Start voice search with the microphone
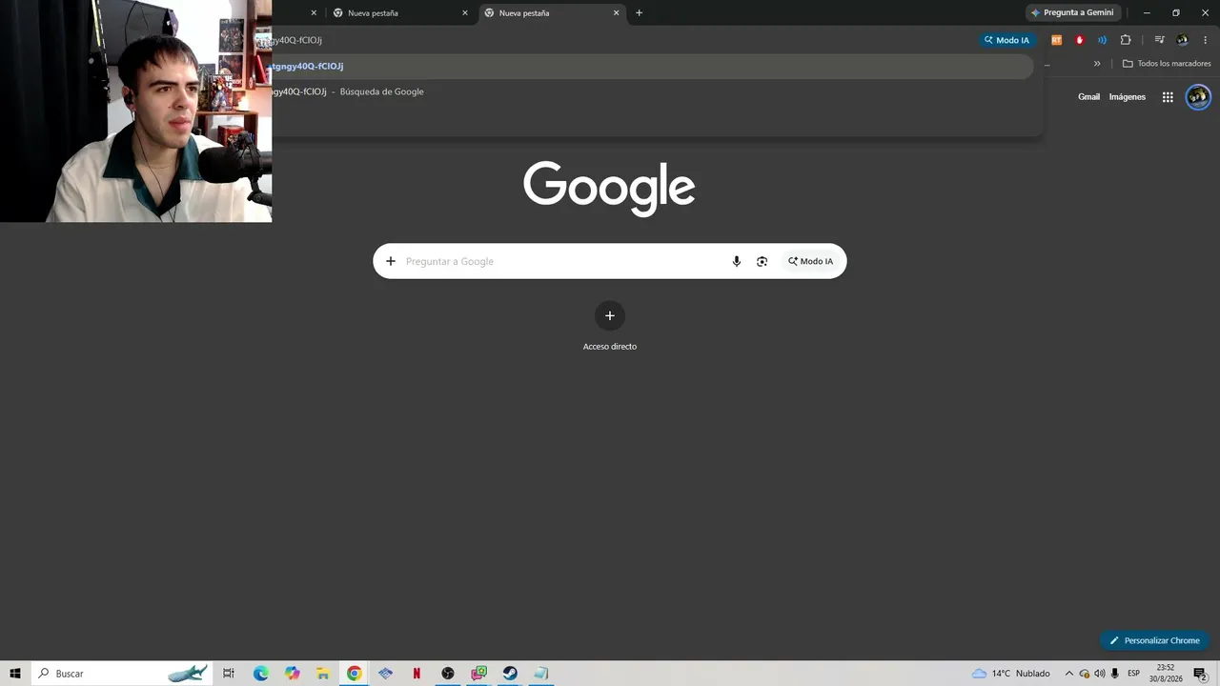This screenshot has width=1220, height=686. pos(736,261)
